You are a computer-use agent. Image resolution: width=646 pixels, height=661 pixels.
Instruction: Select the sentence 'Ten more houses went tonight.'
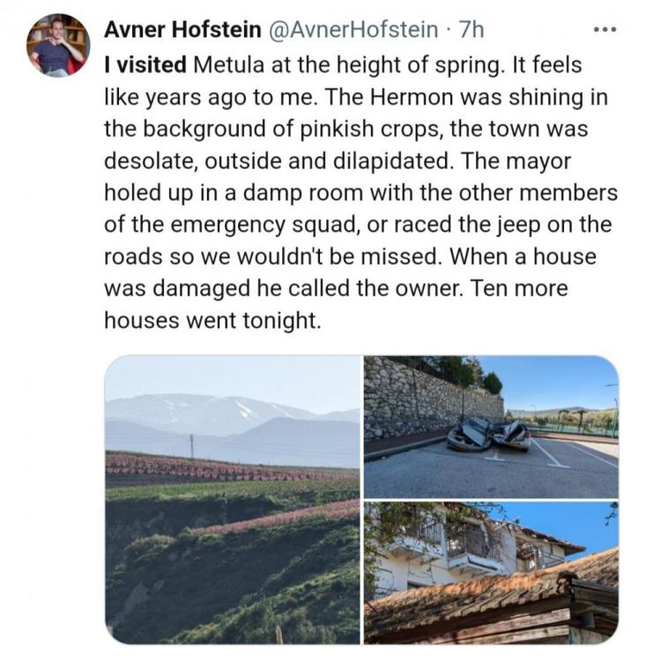(x=336, y=304)
